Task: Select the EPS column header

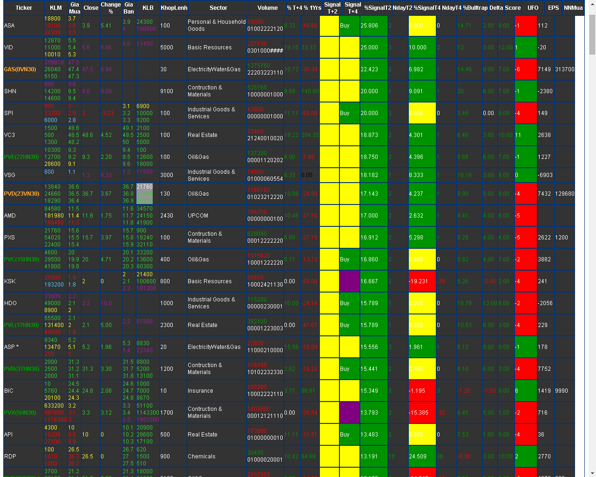Action: [x=553, y=8]
